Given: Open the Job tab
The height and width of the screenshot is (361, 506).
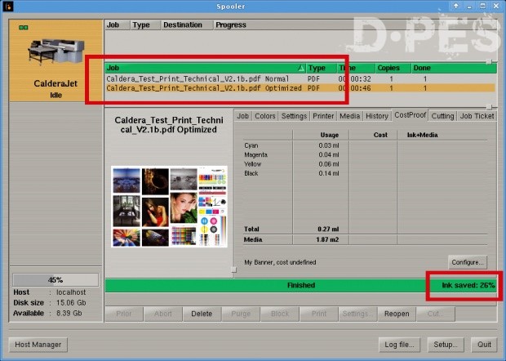Looking at the screenshot, I should pyautogui.click(x=242, y=116).
